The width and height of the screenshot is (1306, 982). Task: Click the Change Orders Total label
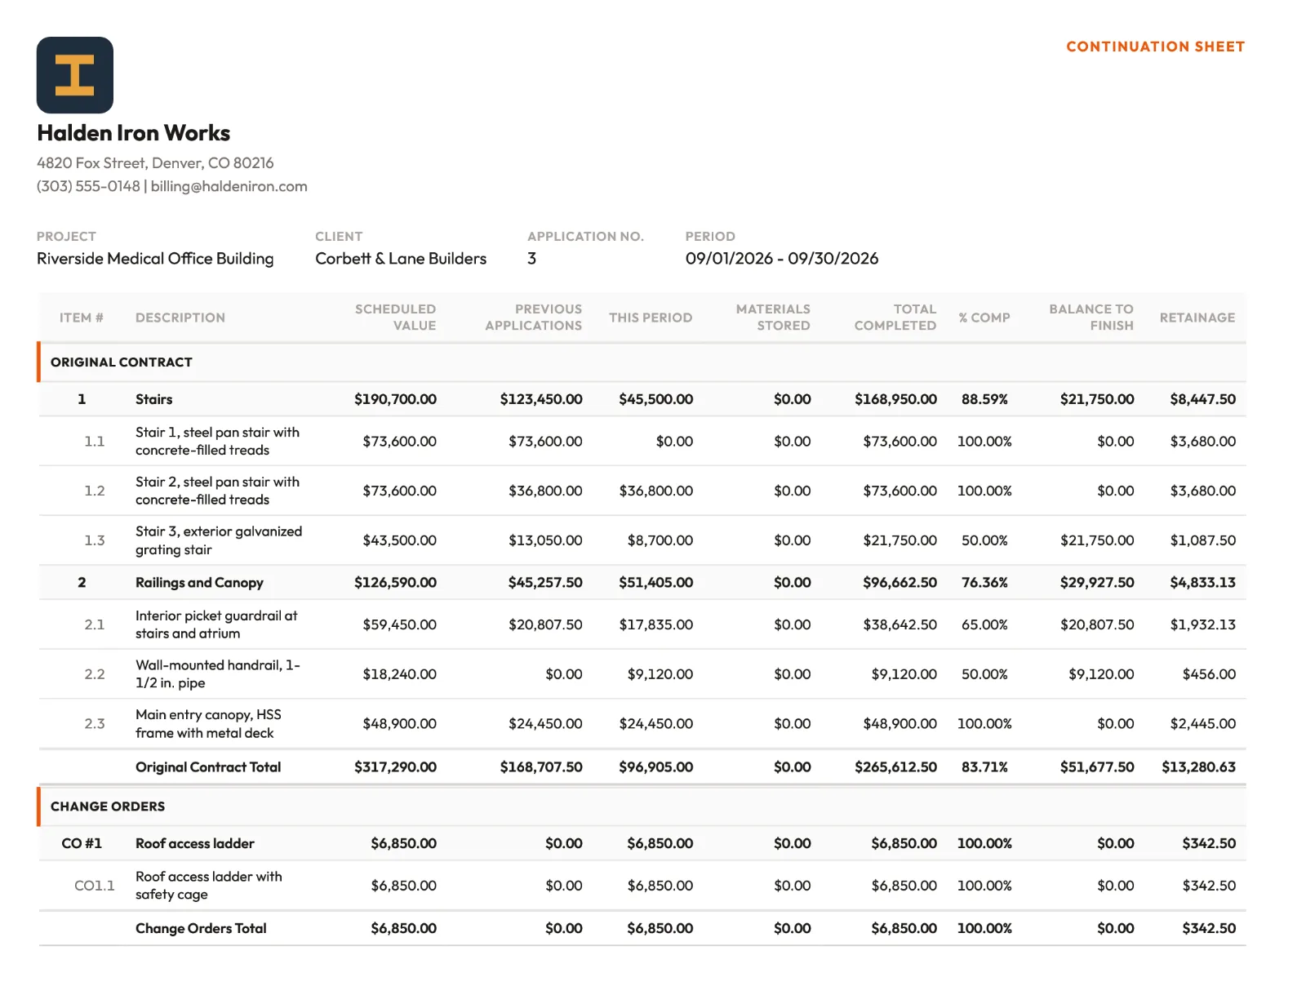coord(201,929)
